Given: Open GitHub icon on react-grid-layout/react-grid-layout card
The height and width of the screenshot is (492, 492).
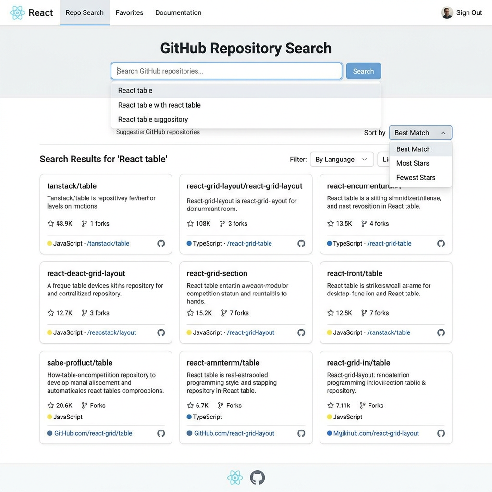Looking at the screenshot, I should click(301, 244).
